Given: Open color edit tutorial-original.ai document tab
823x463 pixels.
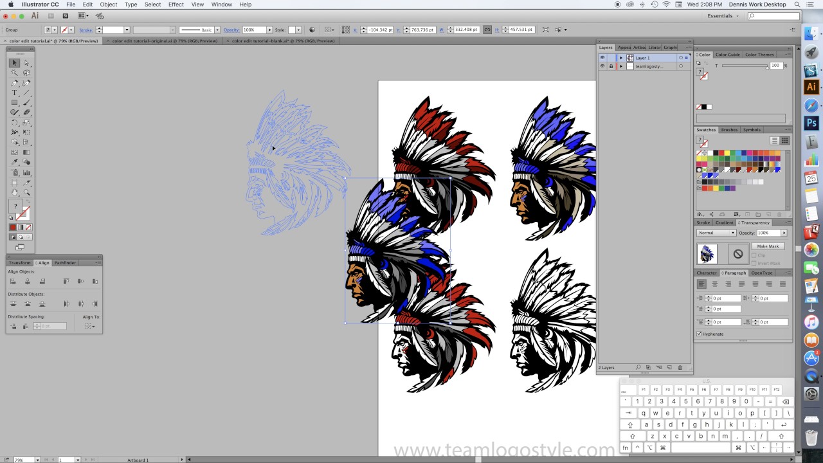Looking at the screenshot, I should pos(165,41).
